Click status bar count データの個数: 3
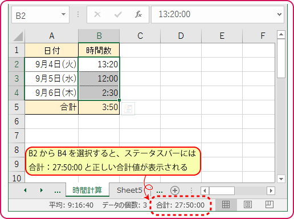The image size is (294, 219). point(125,205)
